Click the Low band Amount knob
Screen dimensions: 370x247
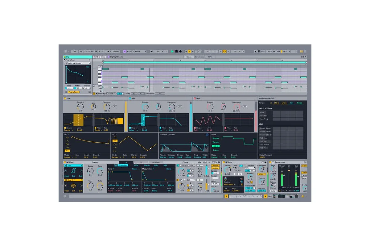coord(80,107)
